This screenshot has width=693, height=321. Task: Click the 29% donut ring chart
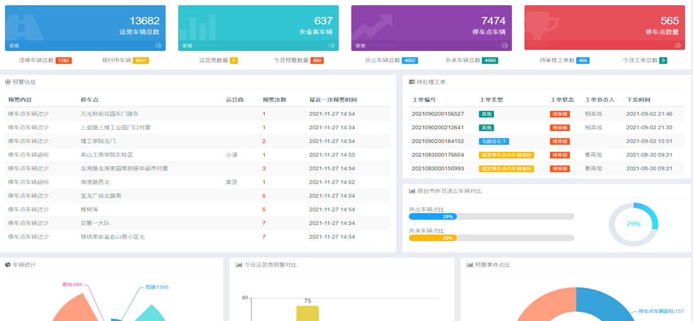[633, 224]
